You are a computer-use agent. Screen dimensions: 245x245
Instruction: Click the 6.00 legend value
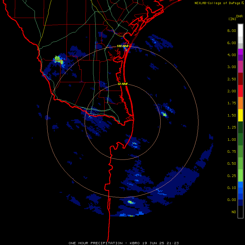pos(232,43)
